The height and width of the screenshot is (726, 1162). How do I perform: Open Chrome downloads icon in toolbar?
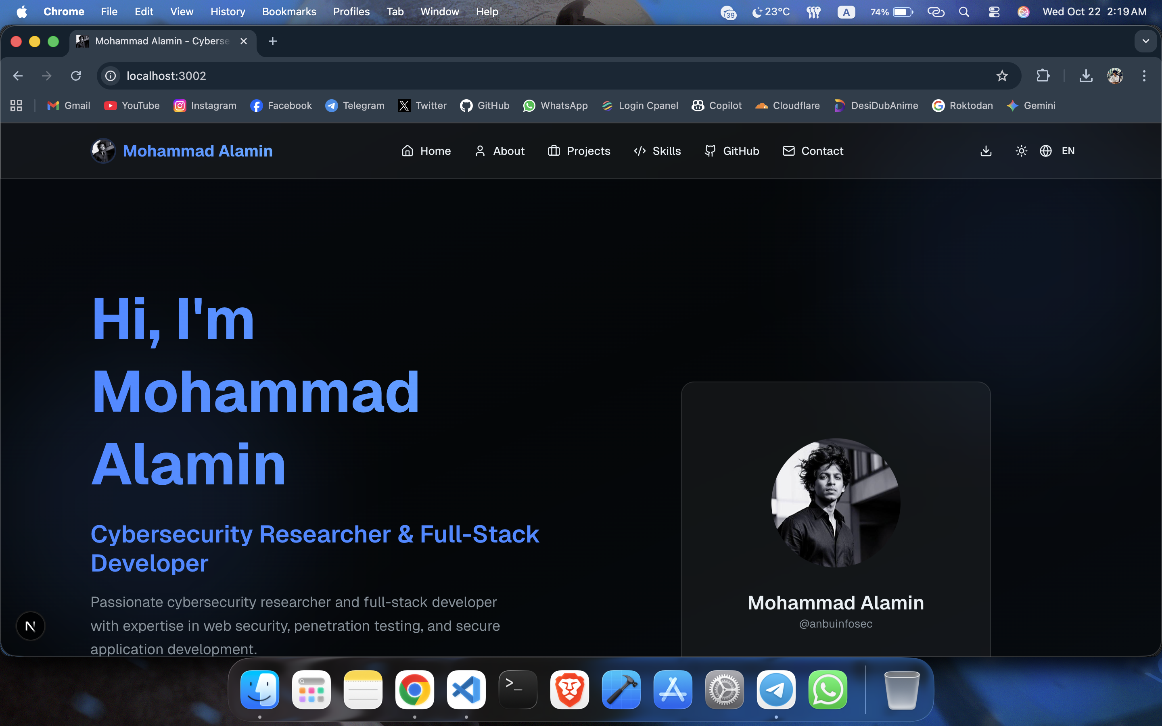click(x=1086, y=76)
